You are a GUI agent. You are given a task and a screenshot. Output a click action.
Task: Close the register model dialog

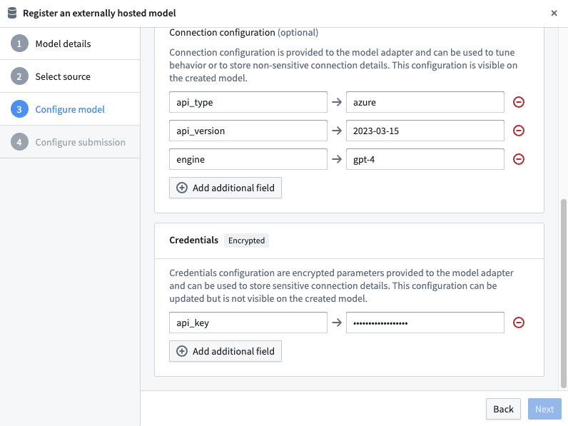(554, 14)
